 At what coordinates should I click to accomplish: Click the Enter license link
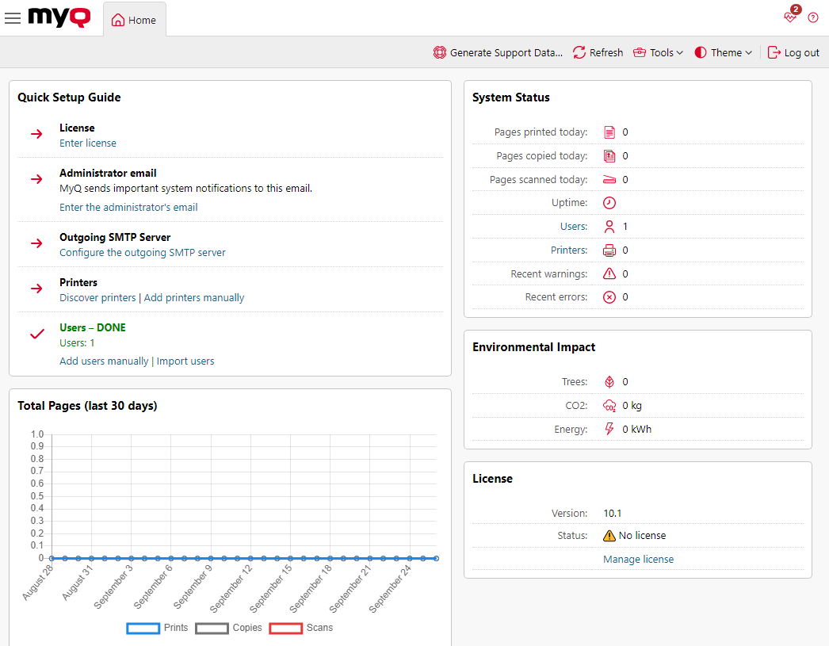point(87,143)
